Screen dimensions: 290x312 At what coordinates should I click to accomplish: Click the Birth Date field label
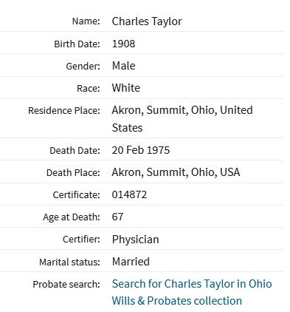77,44
